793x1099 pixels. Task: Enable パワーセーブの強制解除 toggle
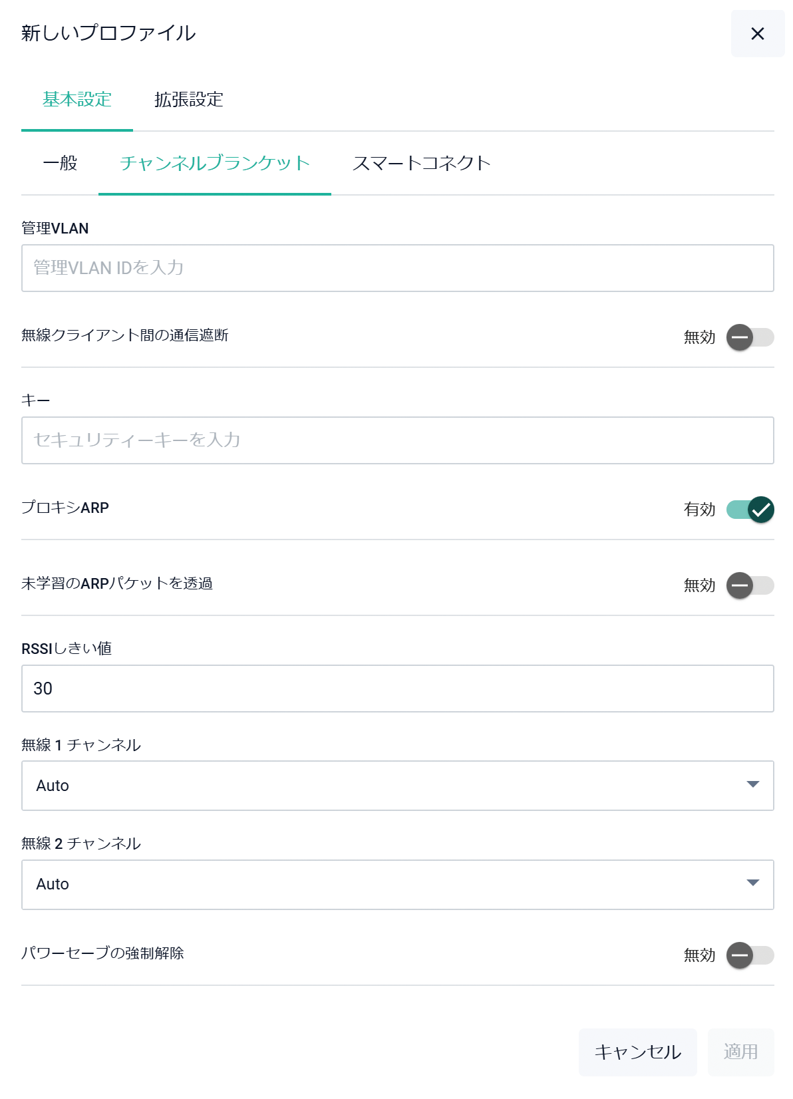750,955
